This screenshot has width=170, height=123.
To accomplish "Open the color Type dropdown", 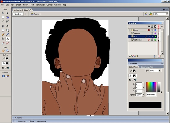I will [x=159, y=71].
